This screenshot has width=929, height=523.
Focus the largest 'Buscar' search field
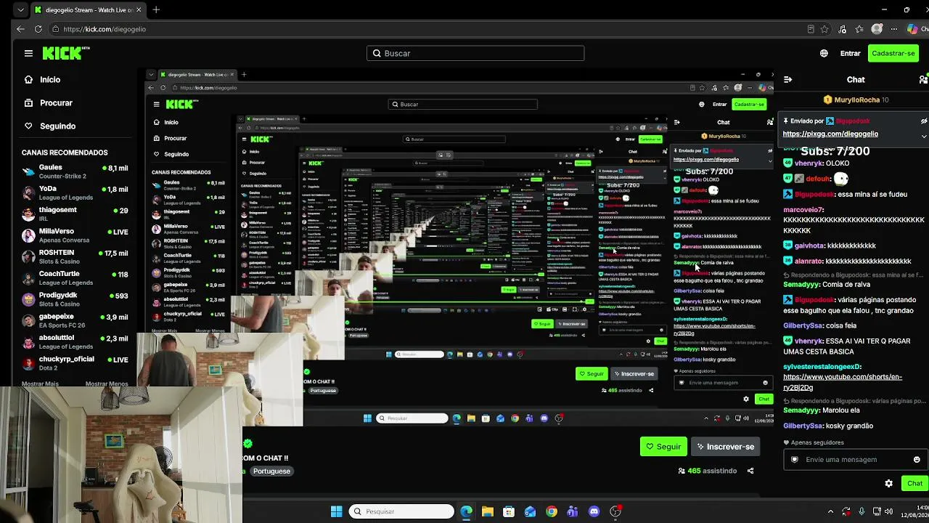475,53
